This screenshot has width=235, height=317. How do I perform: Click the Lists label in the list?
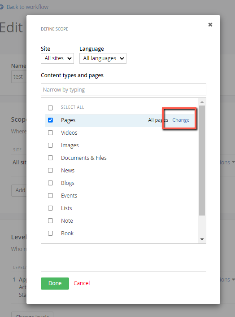66,208
